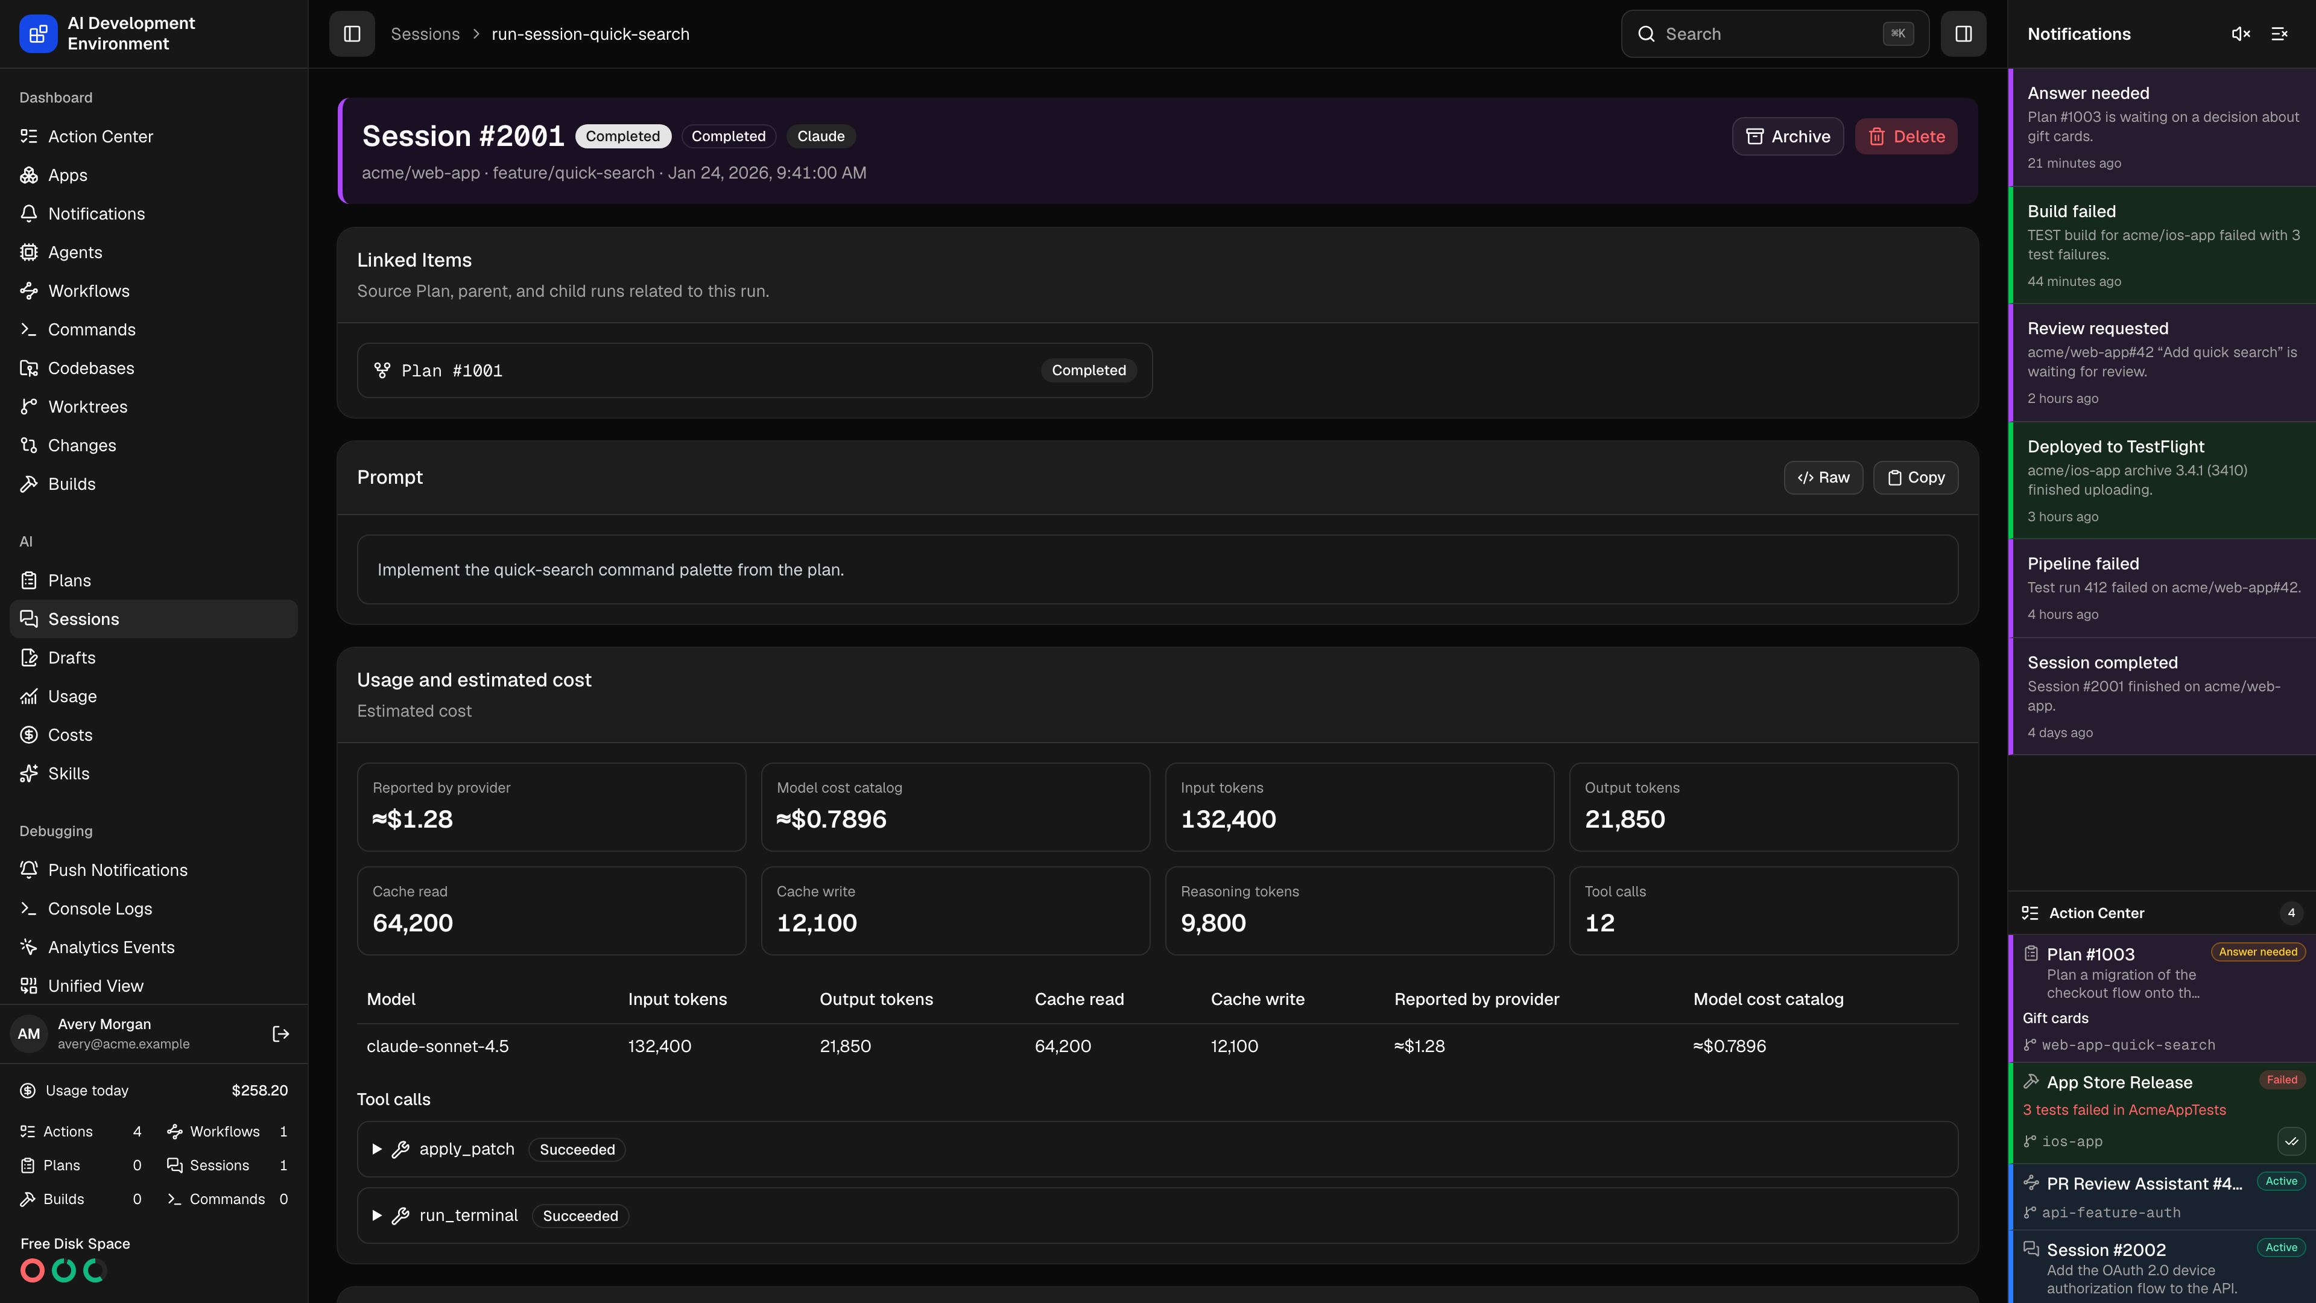Viewport: 2316px width, 1303px height.
Task: Go to the Sessions breadcrumb link
Action: pos(425,33)
